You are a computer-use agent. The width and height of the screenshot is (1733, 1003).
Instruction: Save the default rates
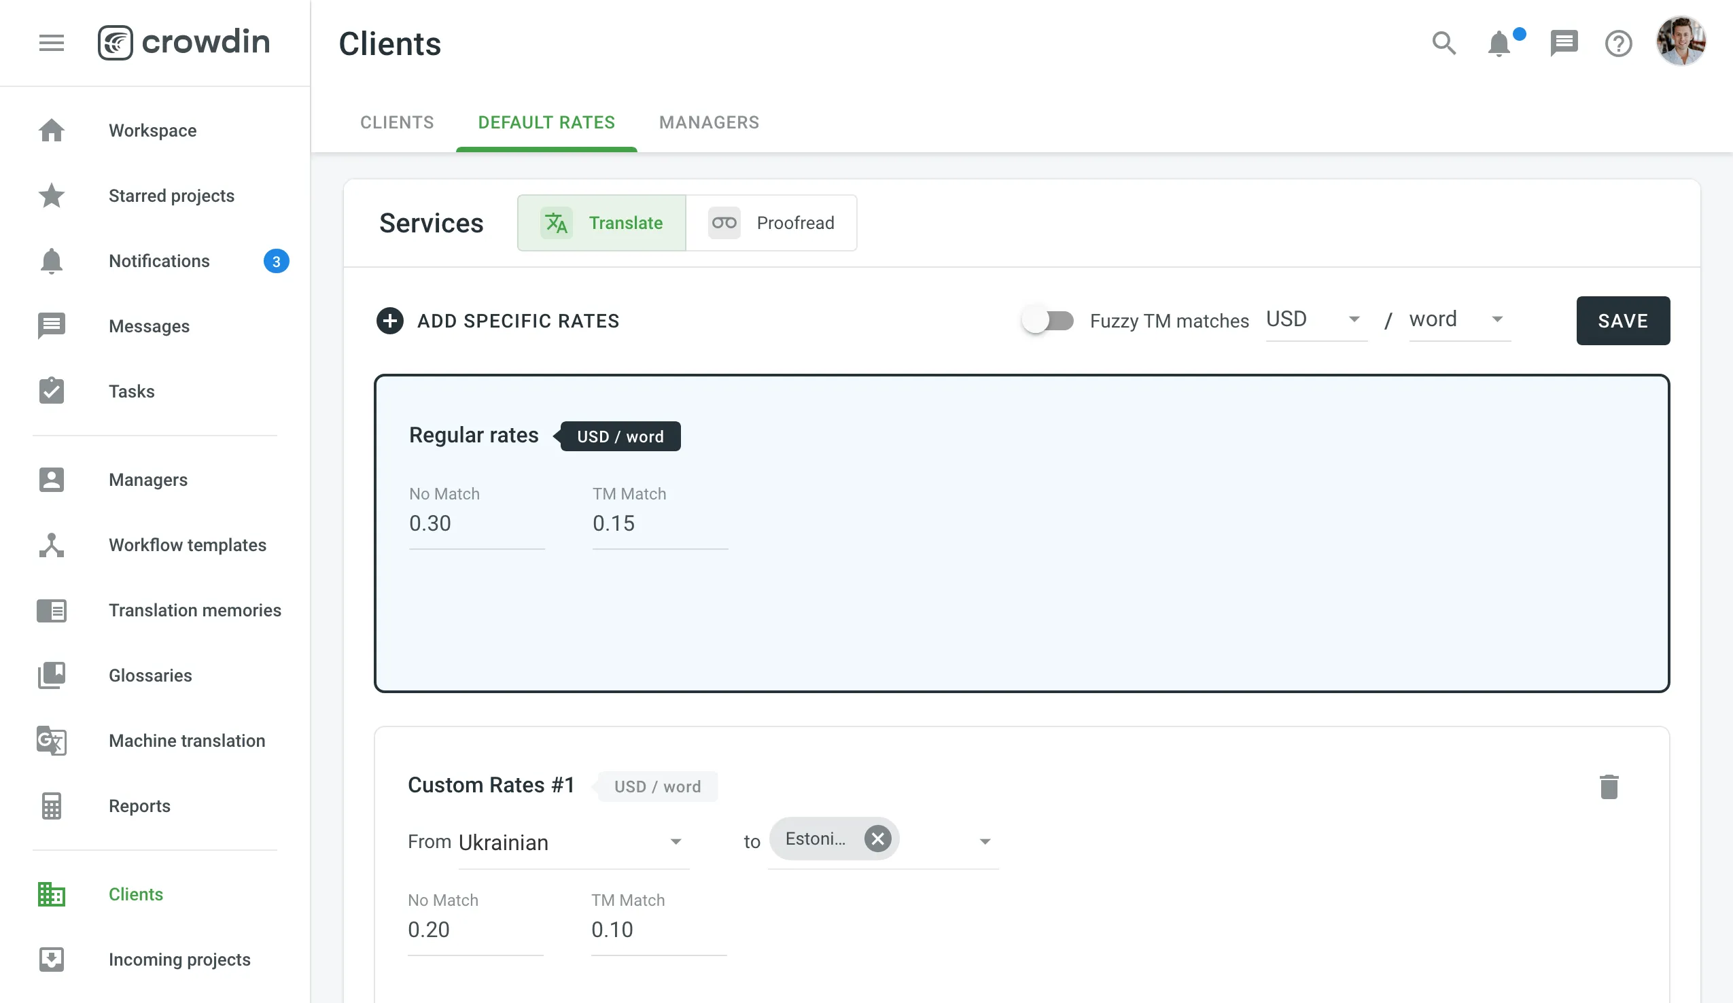pyautogui.click(x=1623, y=320)
